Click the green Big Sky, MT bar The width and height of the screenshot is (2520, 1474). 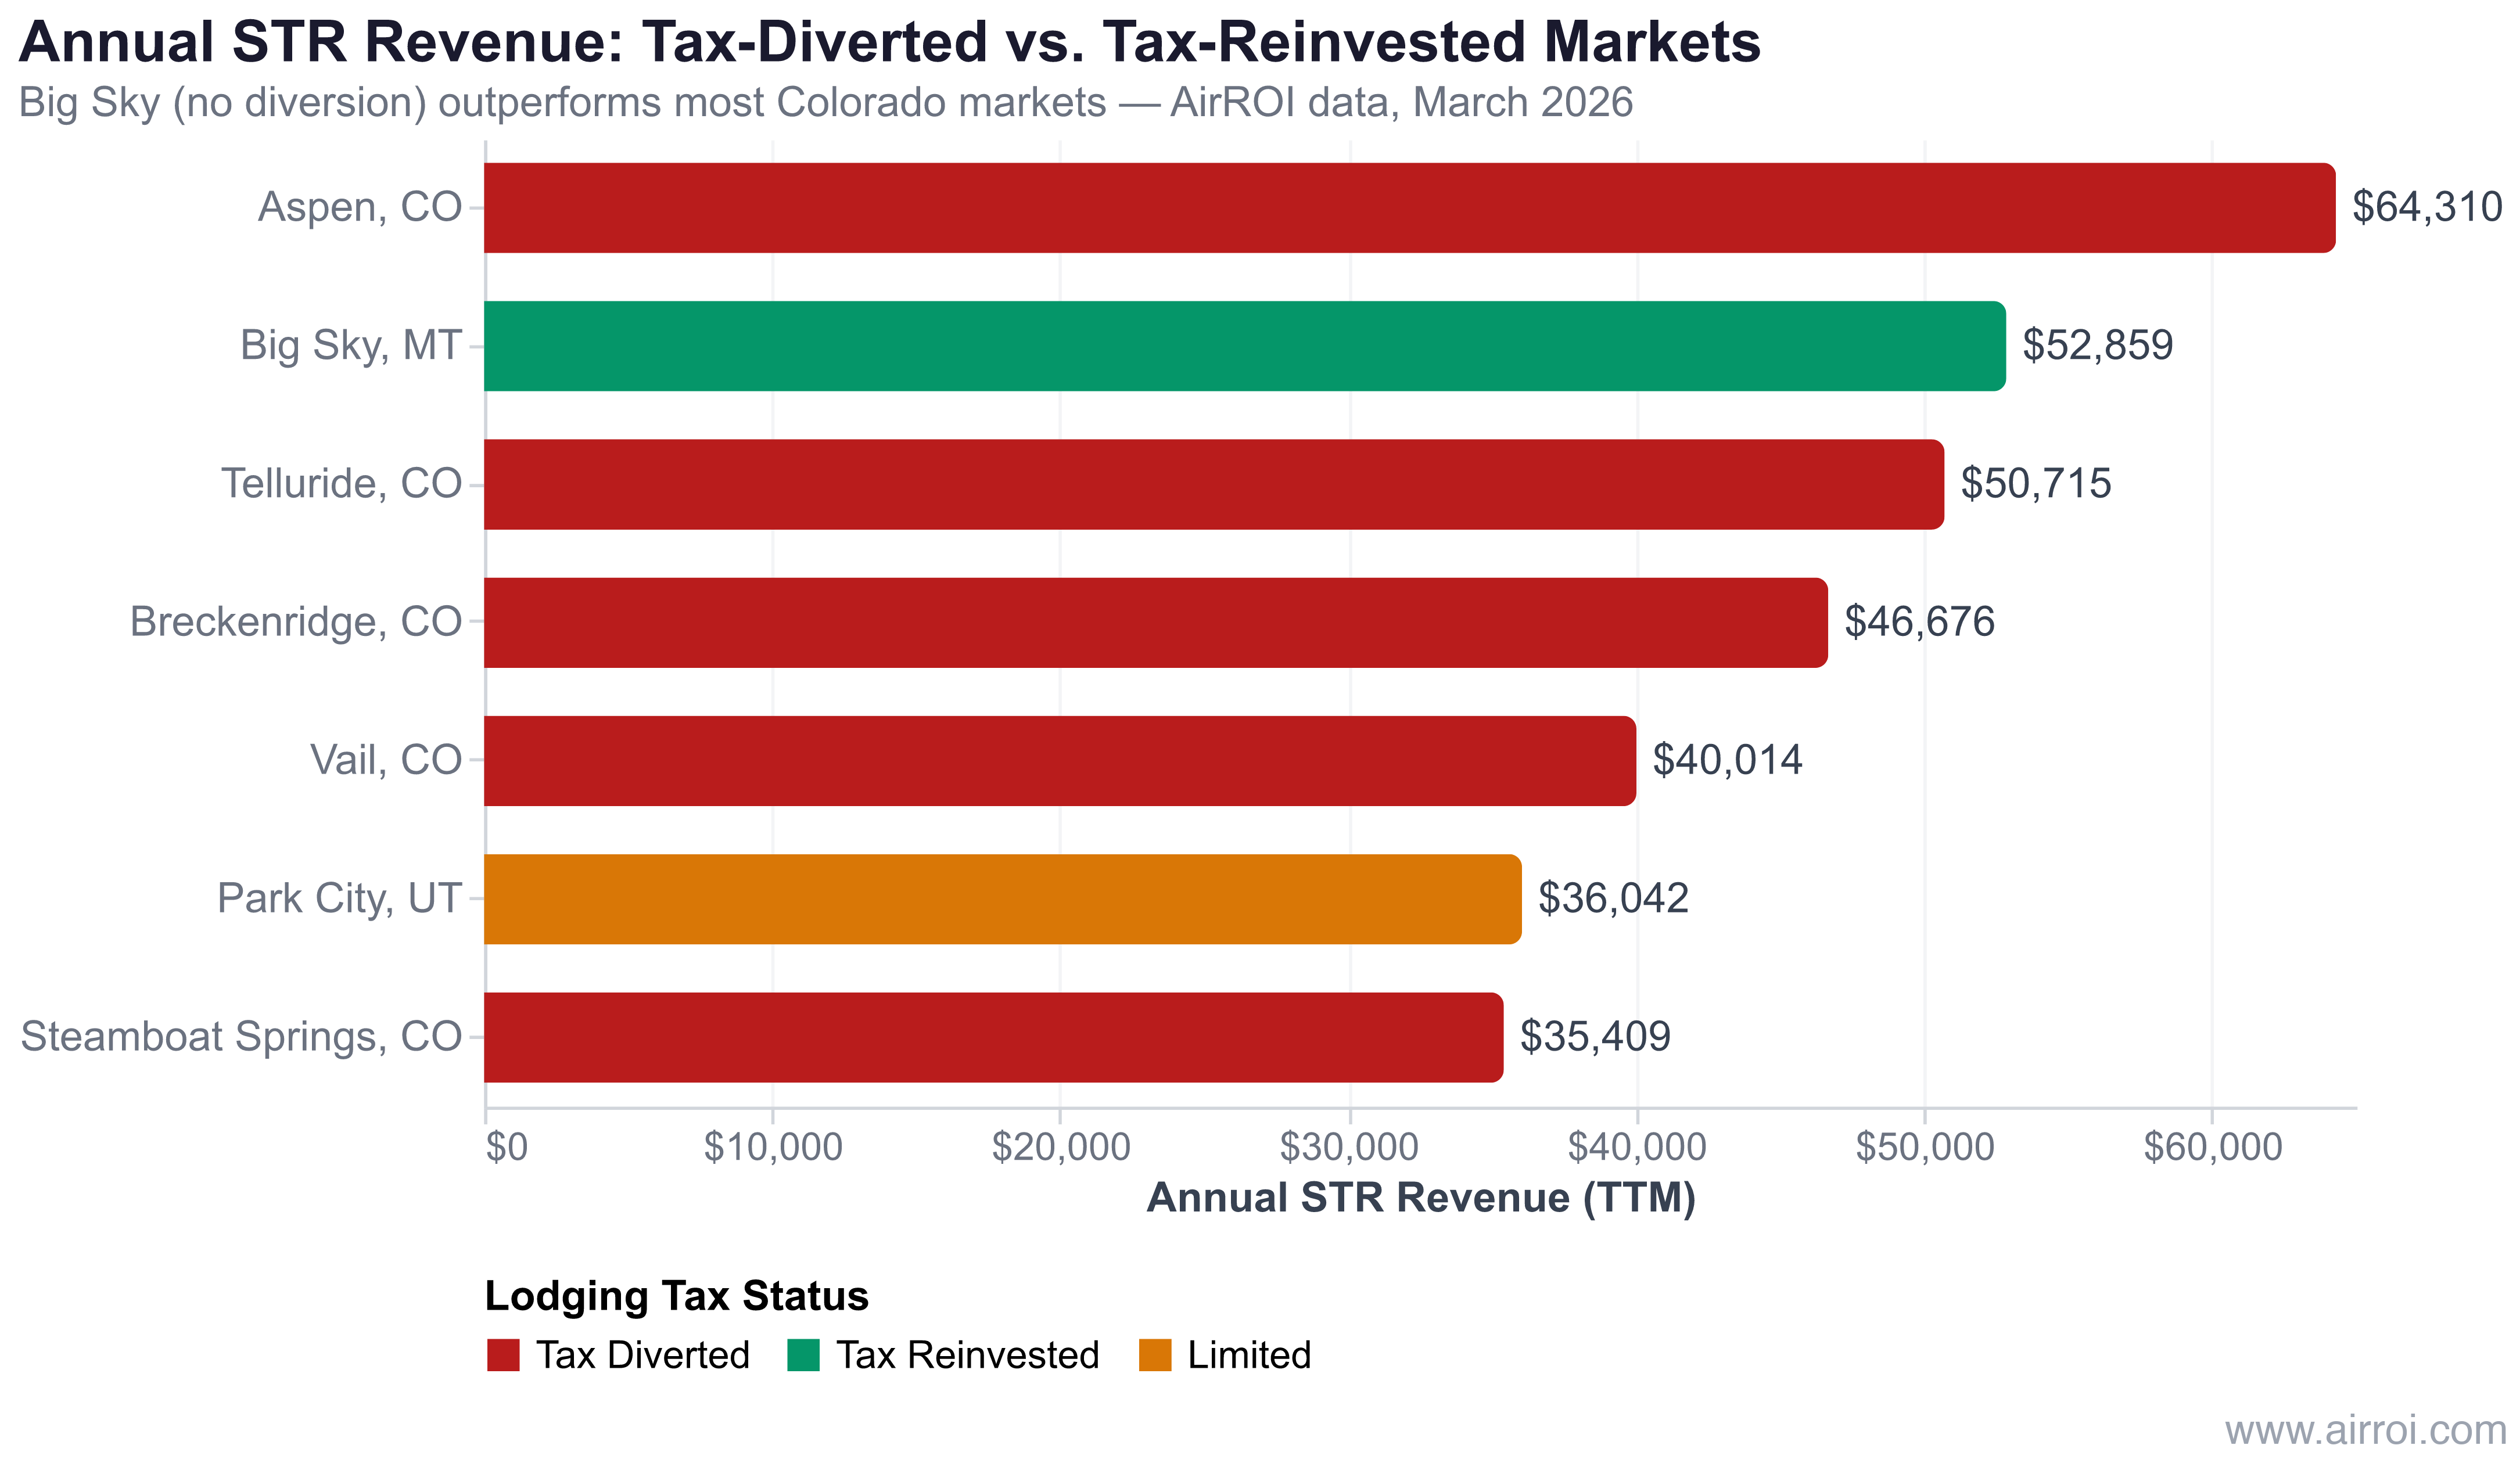pos(1244,346)
